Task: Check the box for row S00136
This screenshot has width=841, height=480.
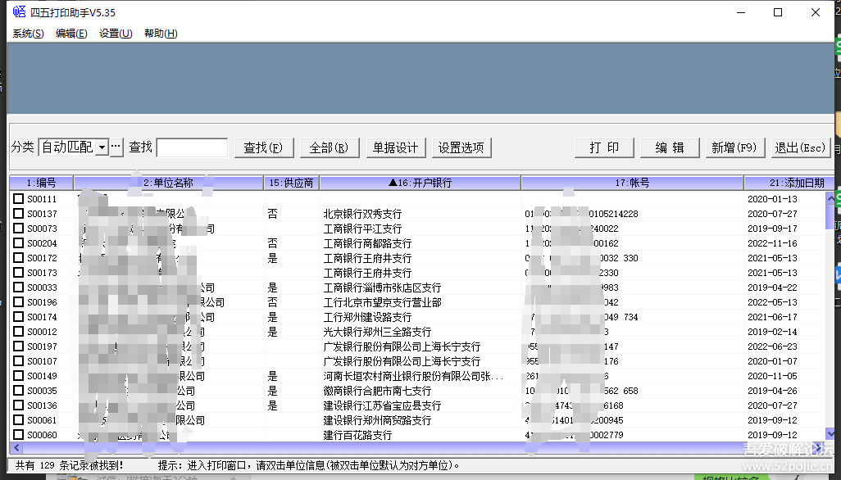Action: [x=19, y=405]
